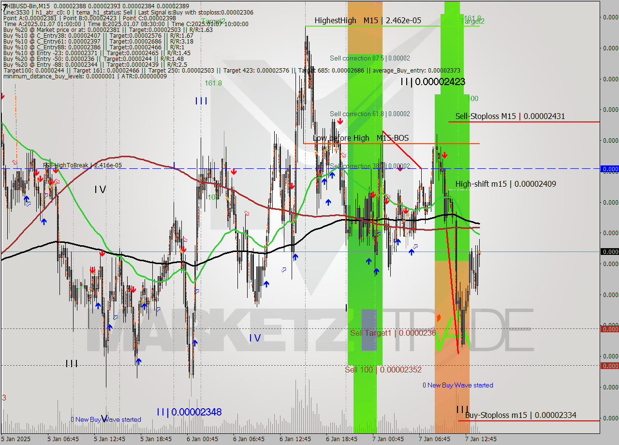Select the Sell Target1 | 0.0000236 label

coord(393,333)
